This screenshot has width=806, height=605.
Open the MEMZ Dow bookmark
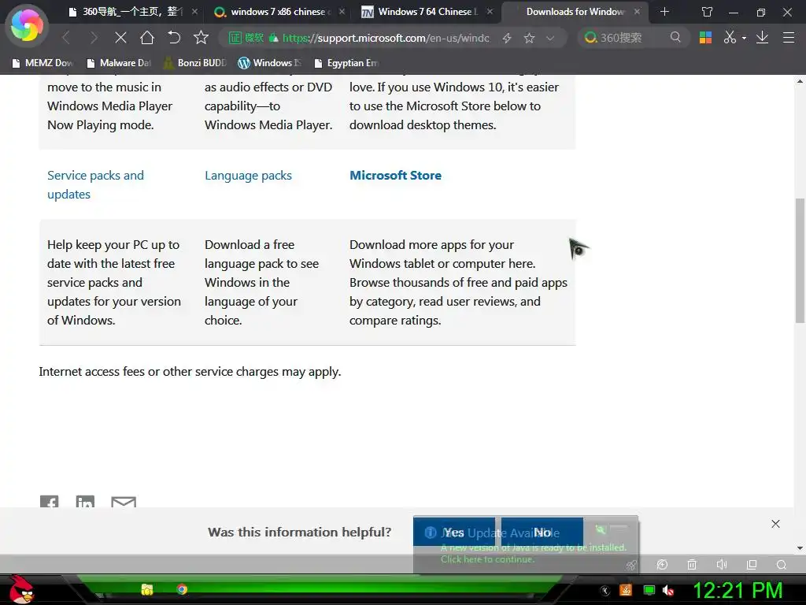click(x=43, y=63)
